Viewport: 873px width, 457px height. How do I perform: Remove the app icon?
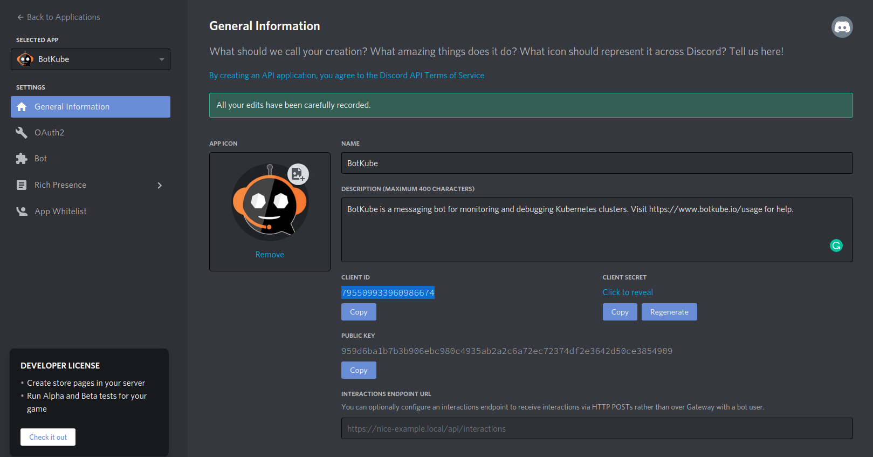point(270,255)
